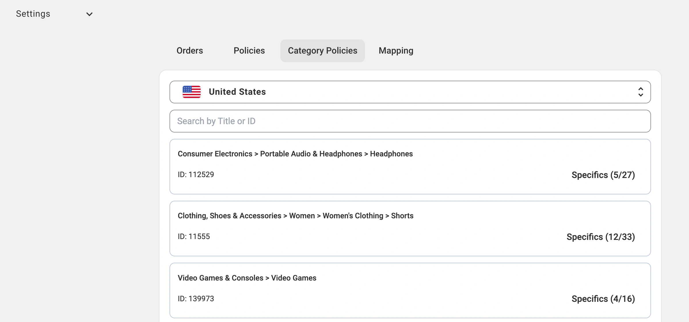
Task: Open Specifics (12/33) for Shorts
Action: [600, 237]
